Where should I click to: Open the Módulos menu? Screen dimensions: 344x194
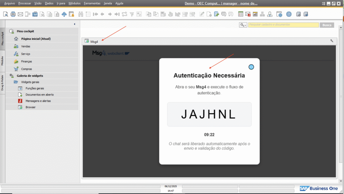pos(74,3)
